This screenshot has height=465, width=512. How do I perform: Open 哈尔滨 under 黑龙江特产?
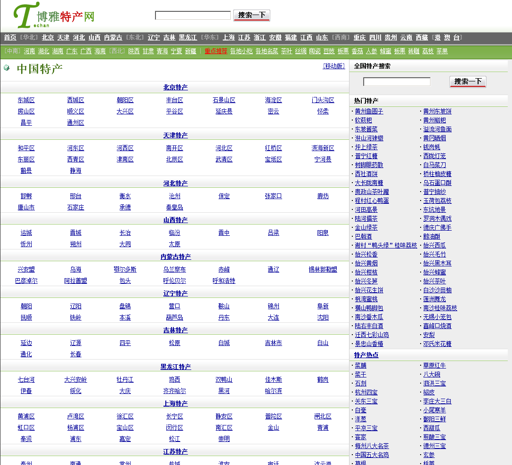pyautogui.click(x=273, y=391)
